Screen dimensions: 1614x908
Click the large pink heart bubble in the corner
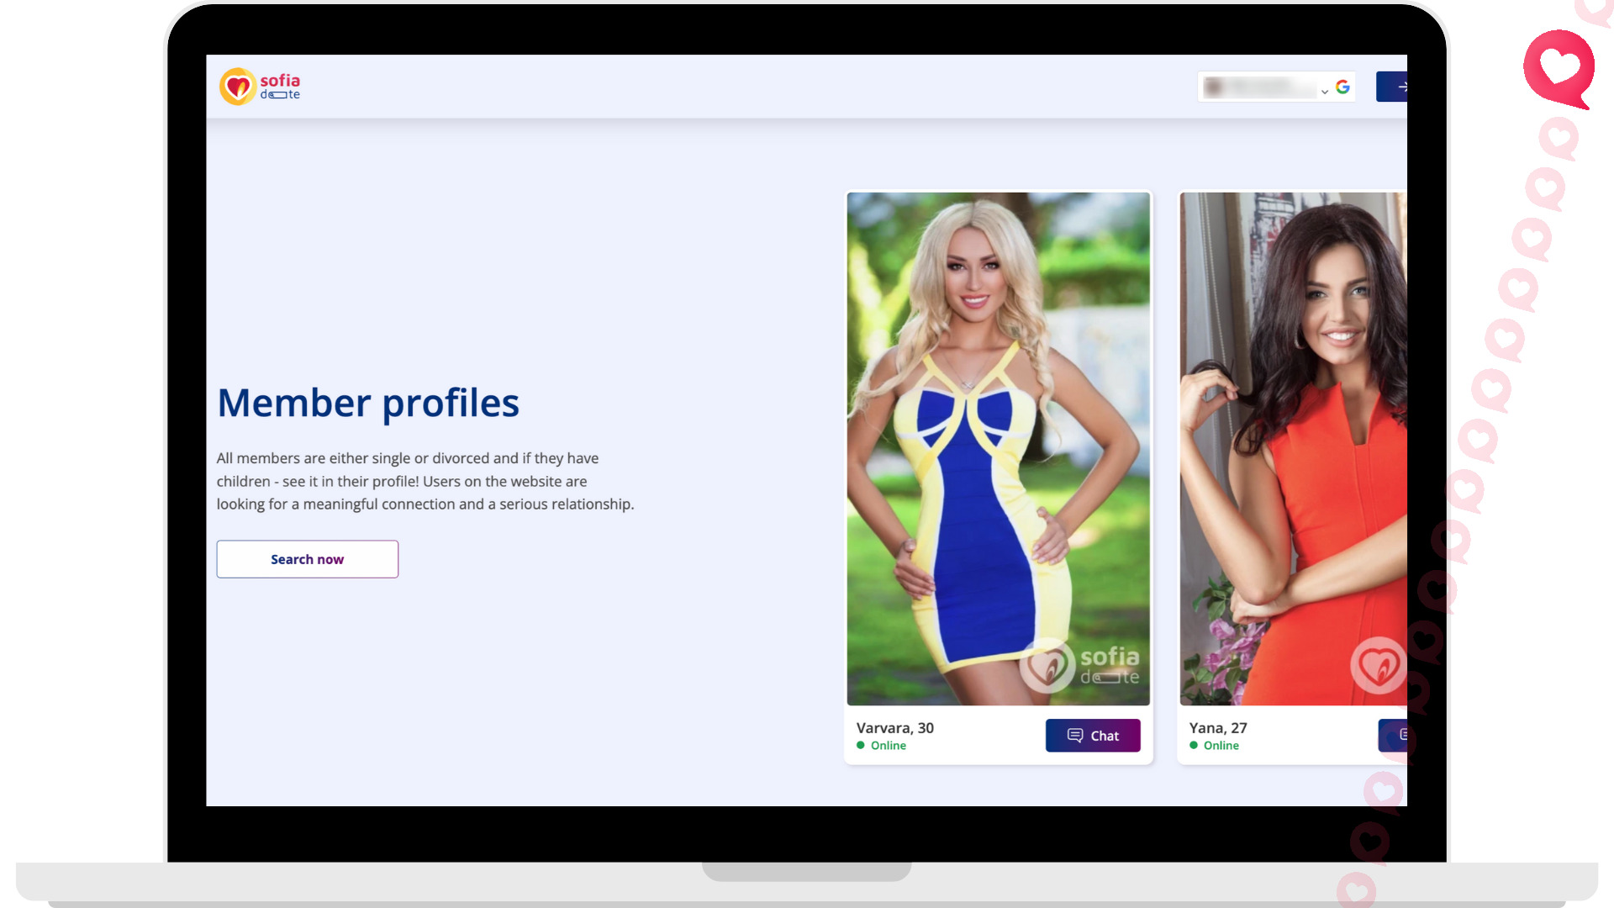pyautogui.click(x=1559, y=70)
